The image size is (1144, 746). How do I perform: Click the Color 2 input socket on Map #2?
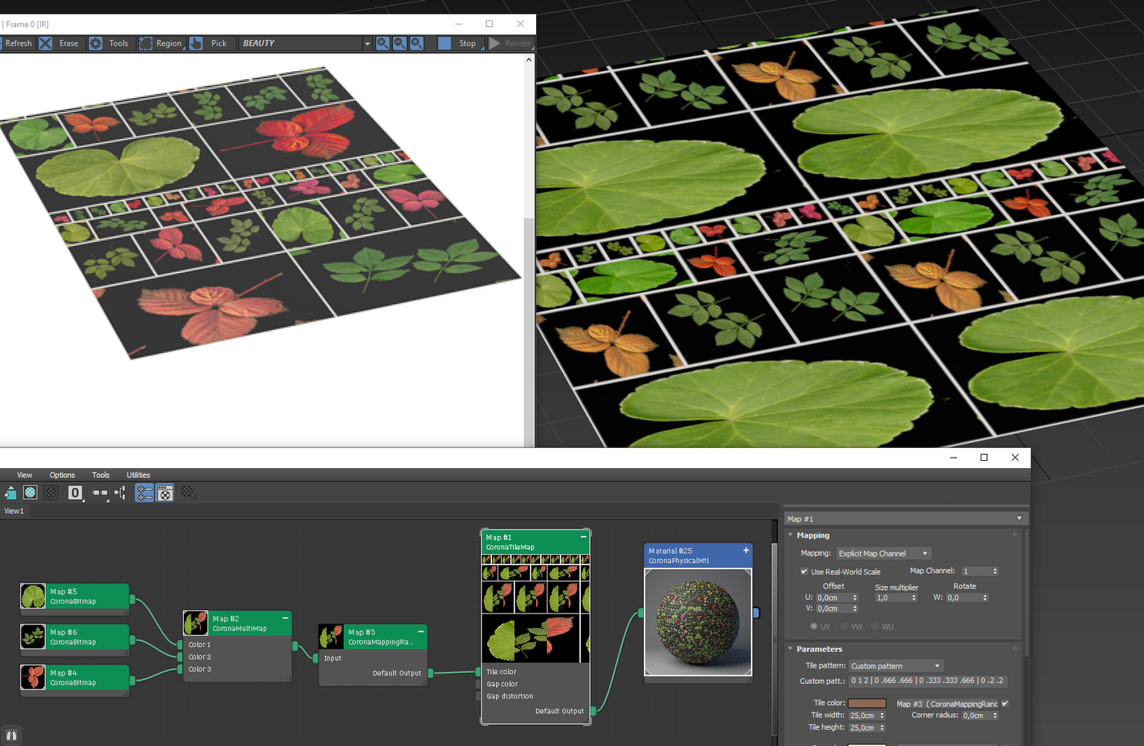[x=181, y=657]
